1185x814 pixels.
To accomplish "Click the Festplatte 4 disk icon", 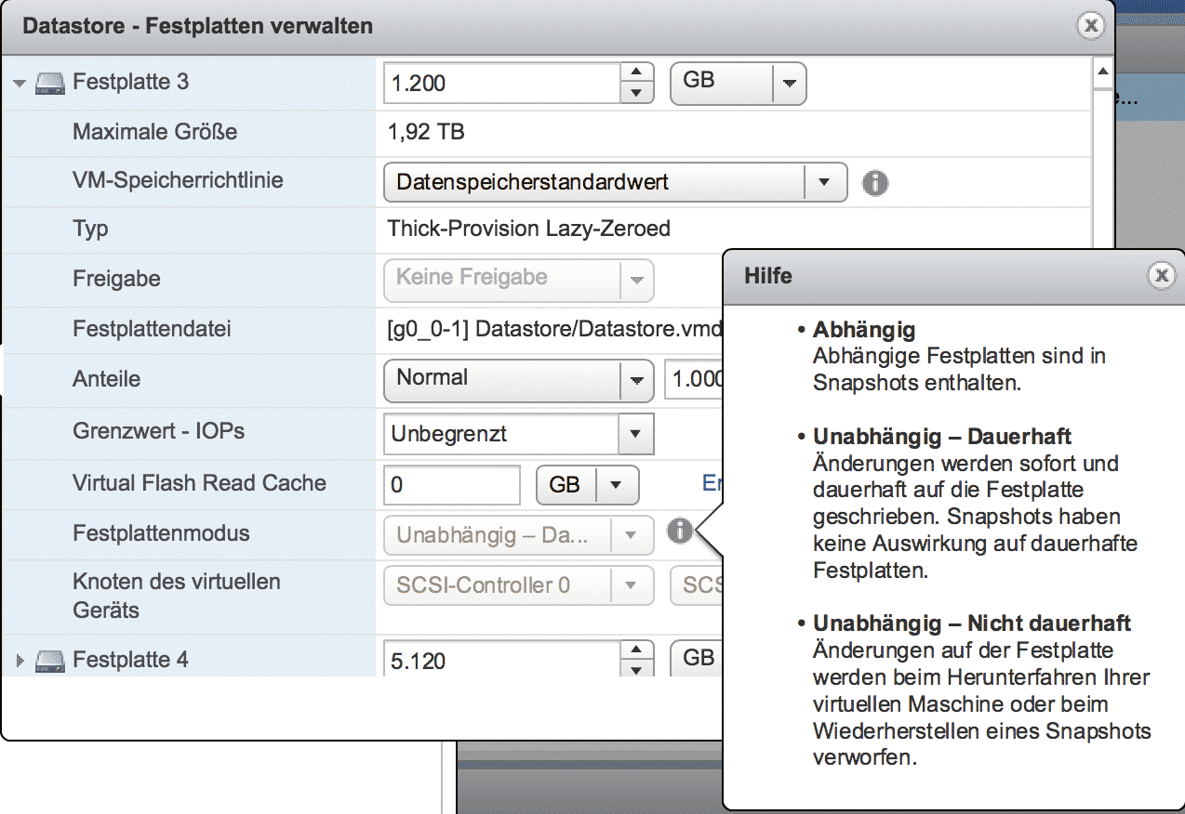I will tap(51, 661).
